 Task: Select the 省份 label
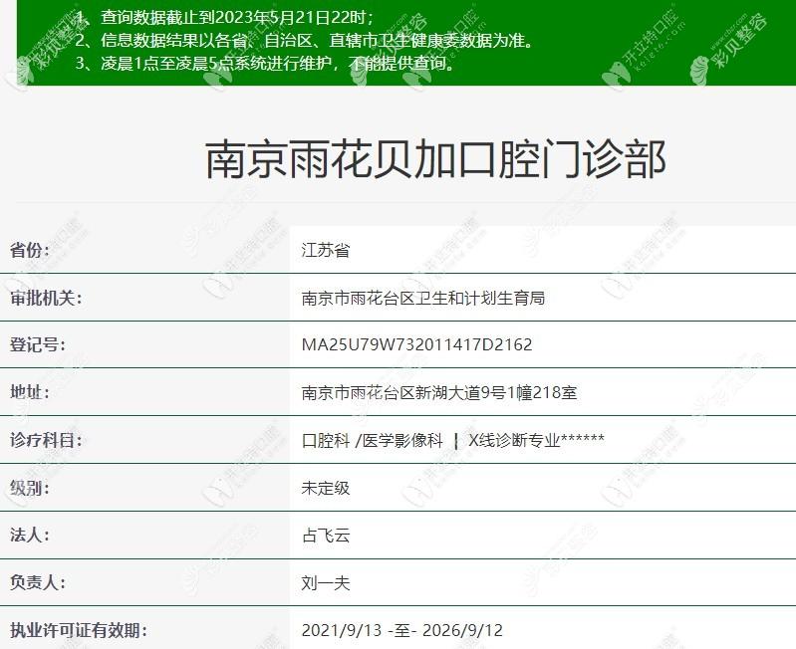pyautogui.click(x=30, y=250)
